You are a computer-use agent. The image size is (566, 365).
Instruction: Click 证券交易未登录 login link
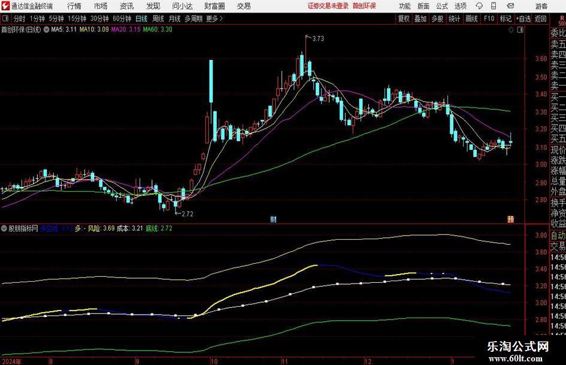328,6
